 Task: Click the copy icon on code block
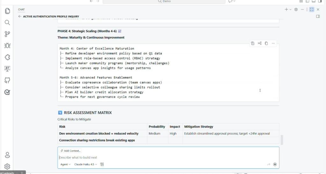[266, 43]
